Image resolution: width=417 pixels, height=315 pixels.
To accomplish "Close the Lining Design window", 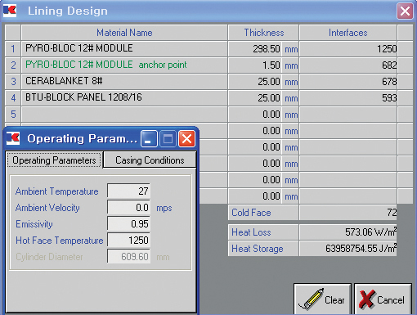I will [405, 11].
